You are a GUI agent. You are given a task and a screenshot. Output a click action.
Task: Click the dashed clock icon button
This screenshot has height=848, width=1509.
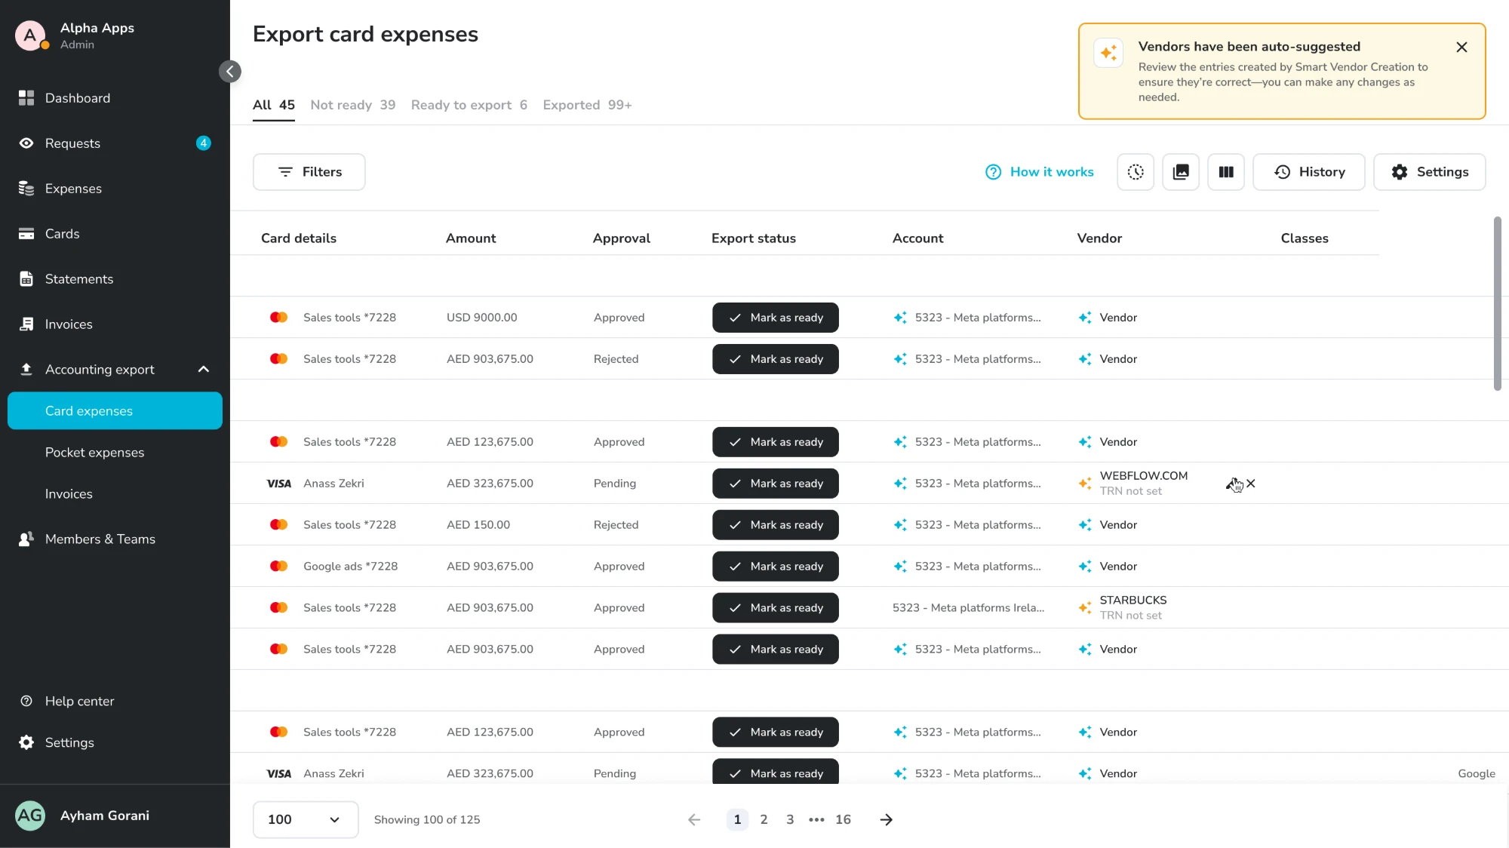pyautogui.click(x=1136, y=172)
